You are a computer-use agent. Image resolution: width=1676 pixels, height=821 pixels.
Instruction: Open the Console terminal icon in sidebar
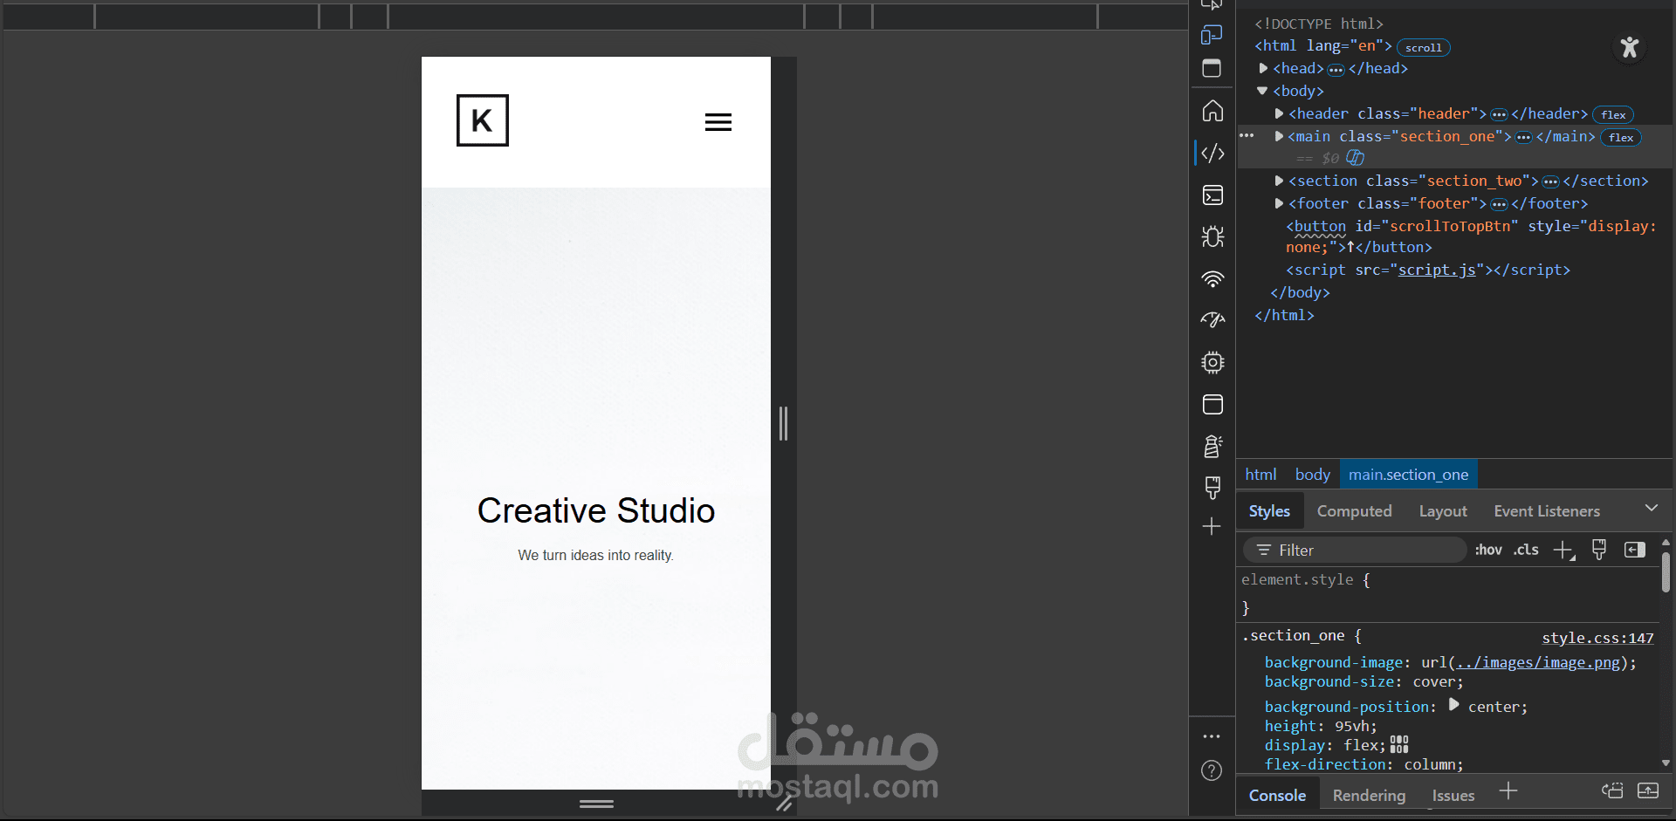[x=1212, y=195]
